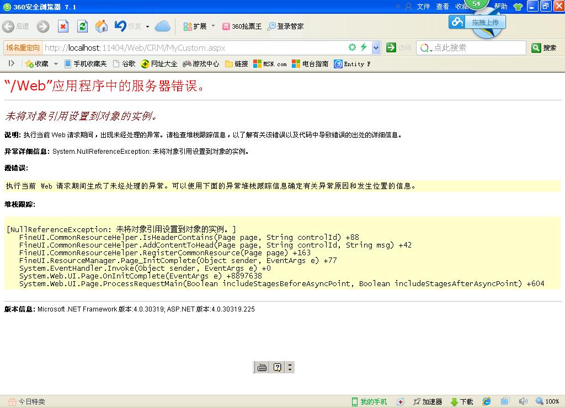565x408 pixels.
Task: Click the 搜索 search button
Action: click(x=545, y=48)
